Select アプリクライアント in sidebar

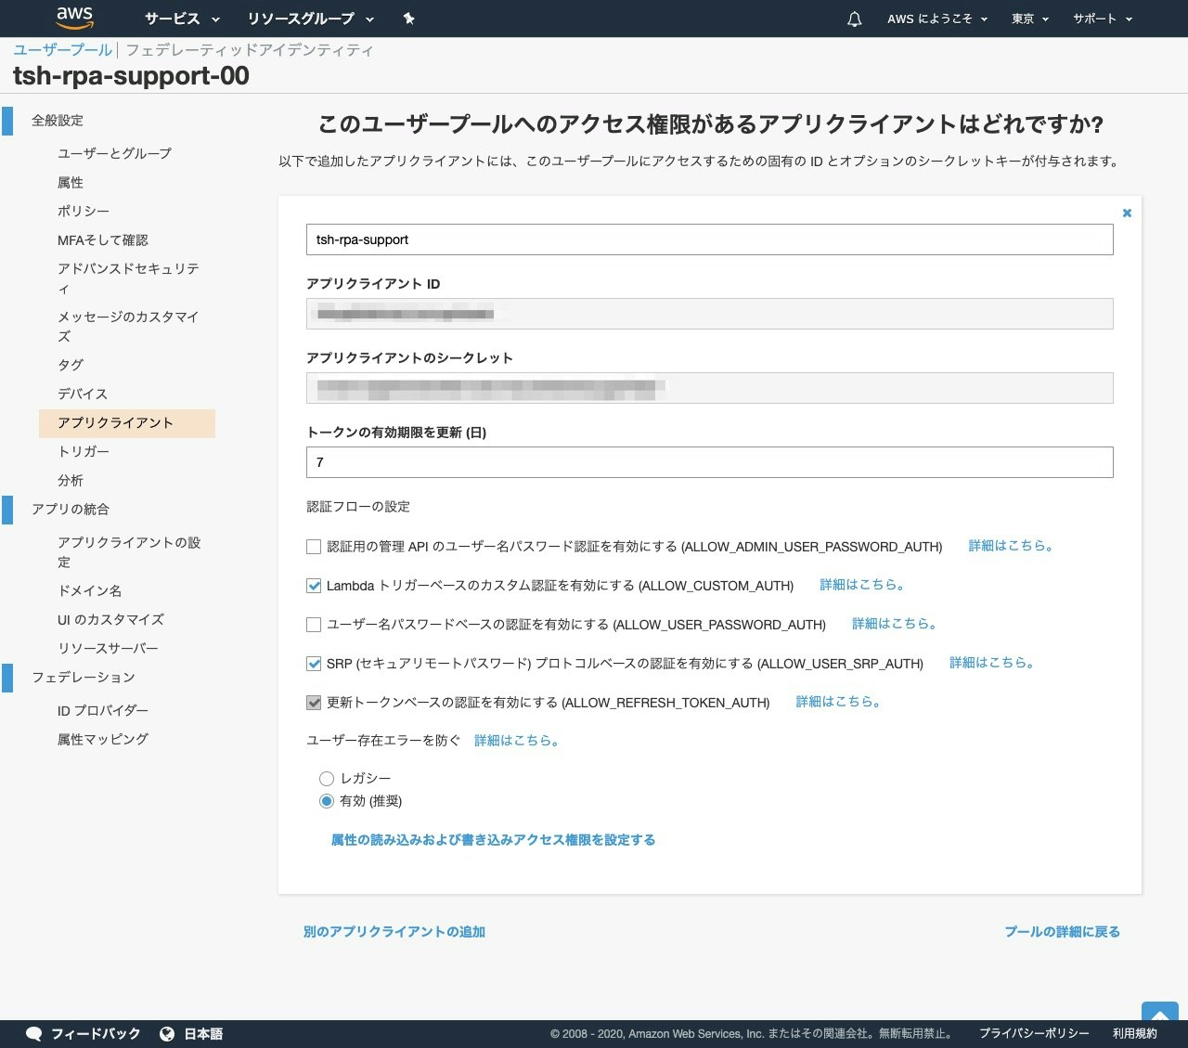pos(127,423)
